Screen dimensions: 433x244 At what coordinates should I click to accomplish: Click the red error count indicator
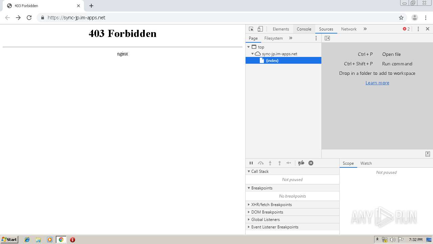[406, 29]
